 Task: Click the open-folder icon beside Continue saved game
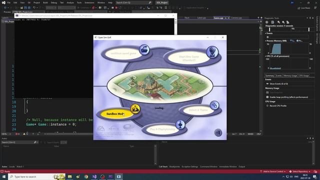[x=144, y=49]
